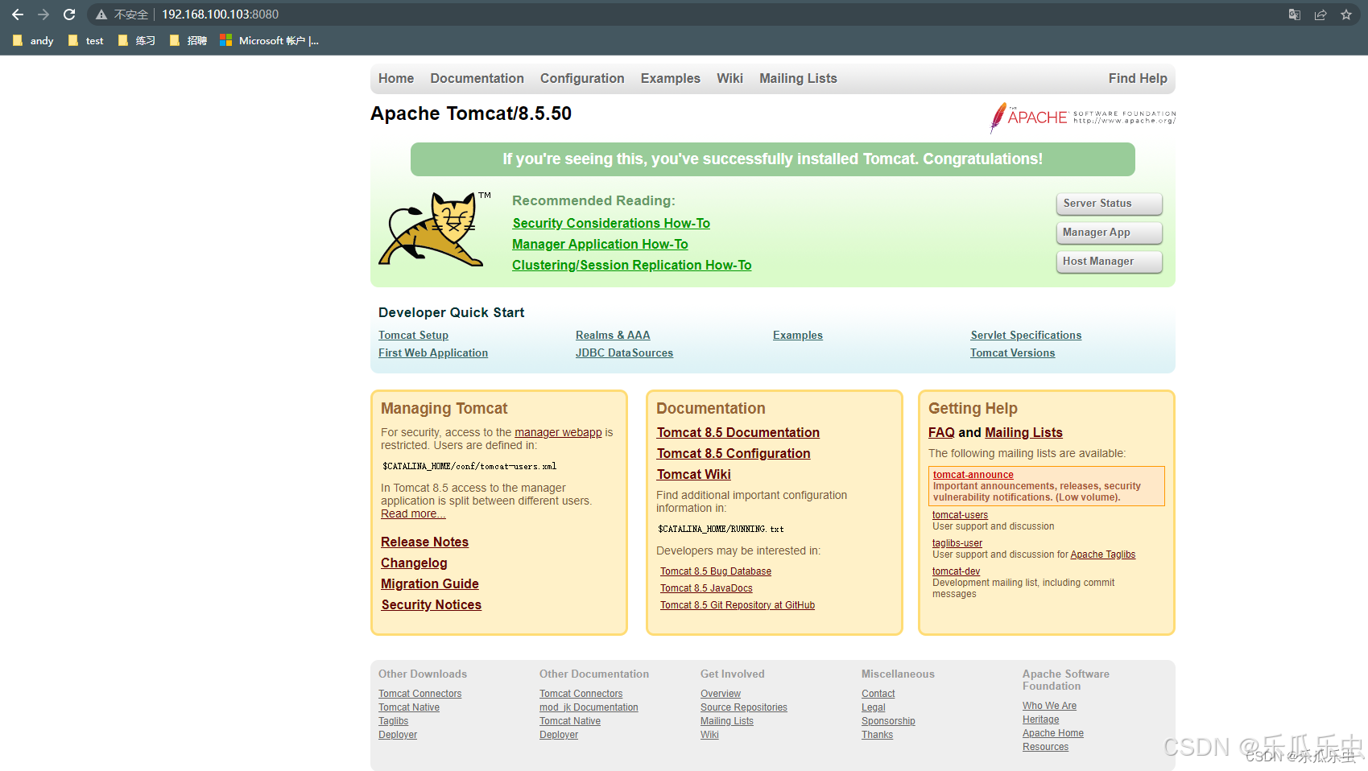Open Manager Application How-To link
Image resolution: width=1368 pixels, height=771 pixels.
pyautogui.click(x=600, y=244)
